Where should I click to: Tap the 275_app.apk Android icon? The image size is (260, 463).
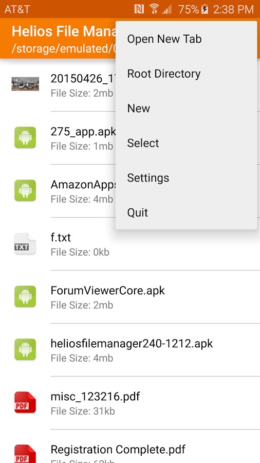[25, 137]
